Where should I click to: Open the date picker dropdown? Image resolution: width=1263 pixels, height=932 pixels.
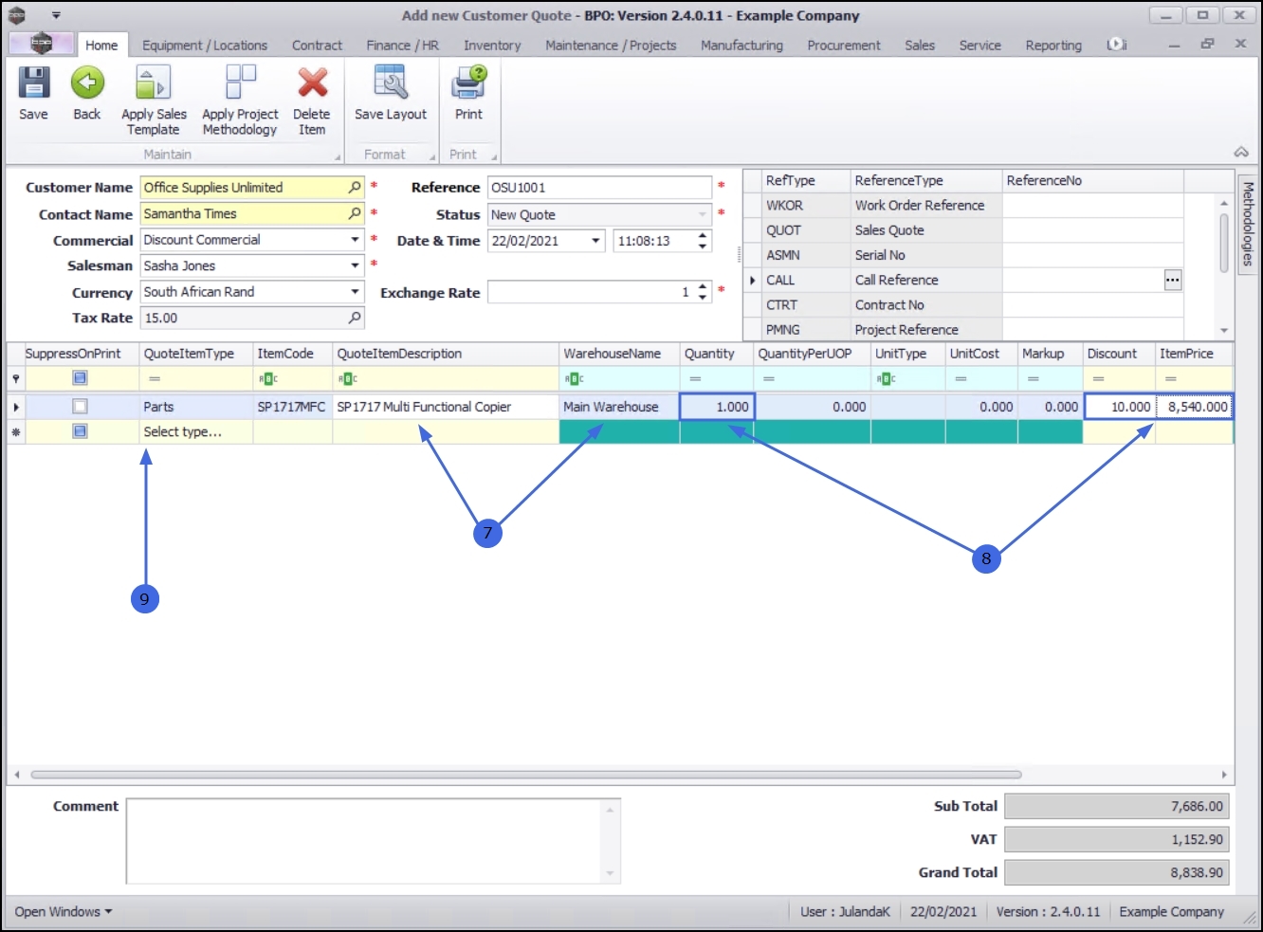(595, 241)
